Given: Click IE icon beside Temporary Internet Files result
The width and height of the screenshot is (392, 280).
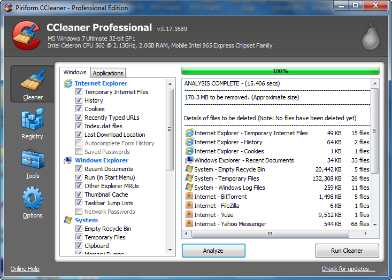Looking at the screenshot, I should [x=189, y=133].
